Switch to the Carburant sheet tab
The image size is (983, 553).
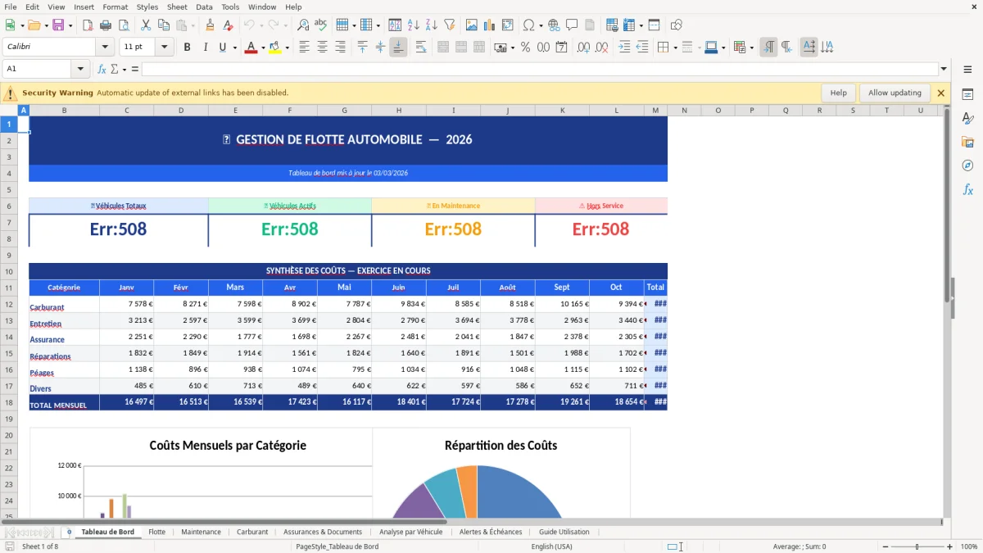[x=252, y=531]
